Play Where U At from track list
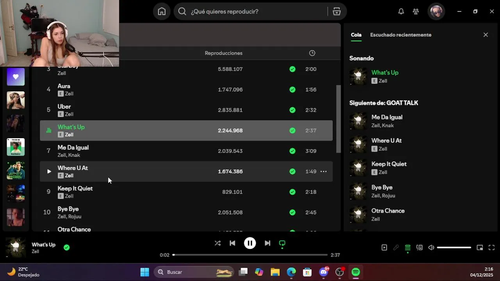500x281 pixels. click(x=49, y=171)
